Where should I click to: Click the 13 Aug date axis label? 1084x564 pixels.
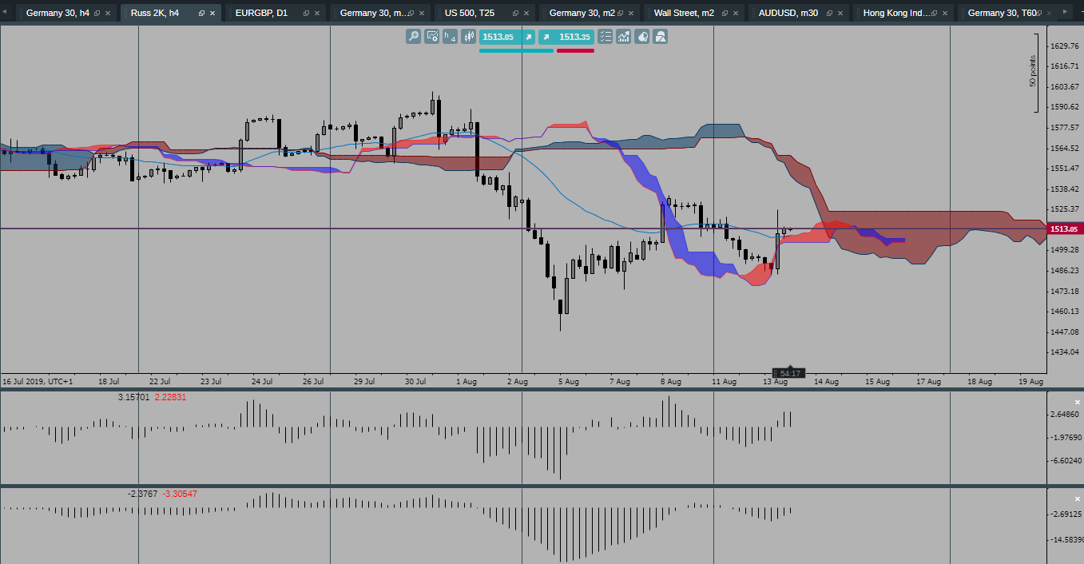pyautogui.click(x=775, y=382)
